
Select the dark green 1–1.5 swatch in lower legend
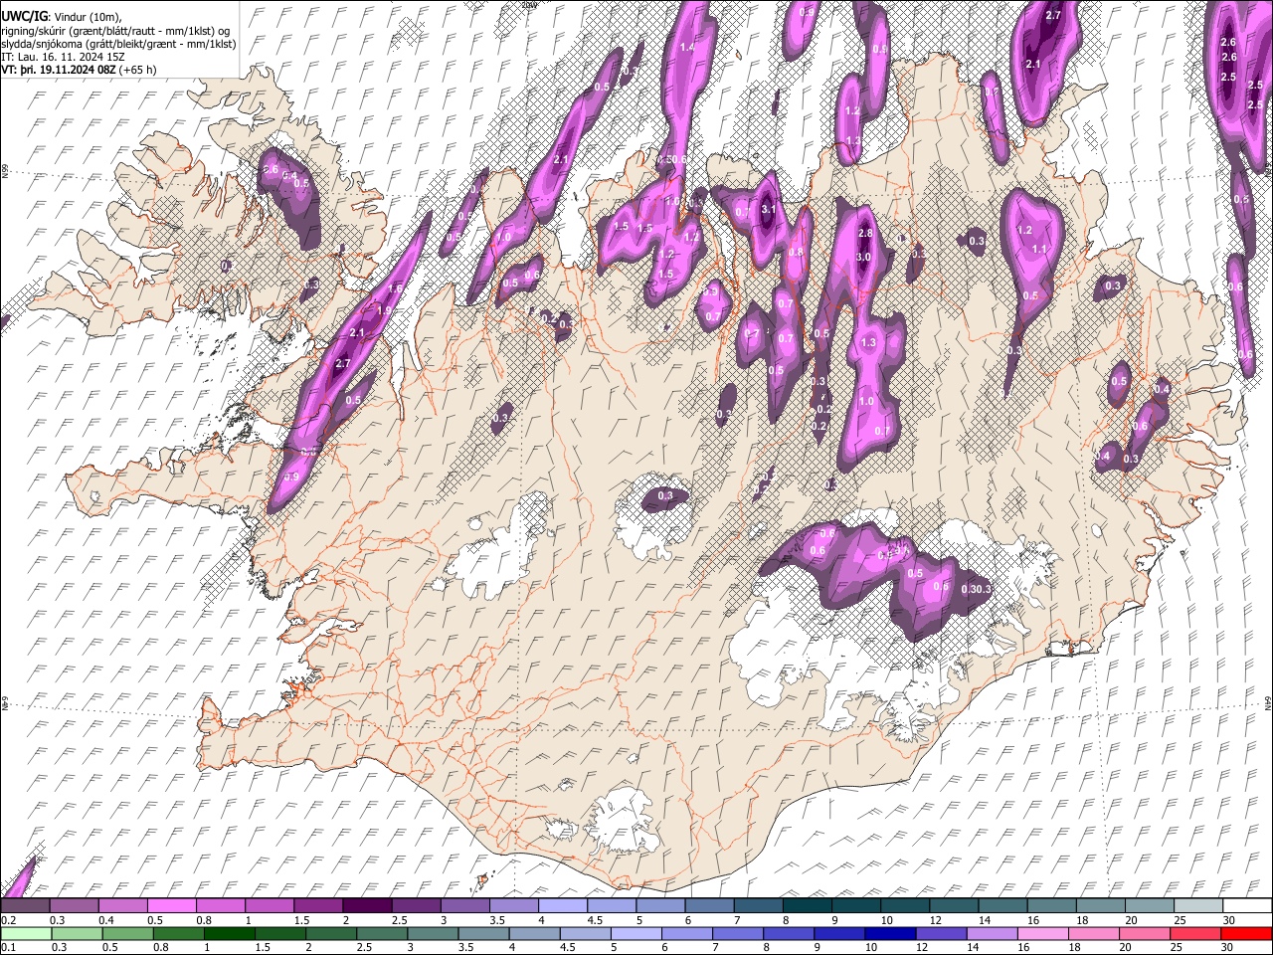229,933
